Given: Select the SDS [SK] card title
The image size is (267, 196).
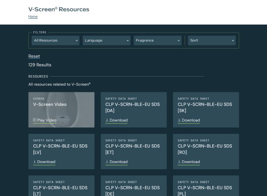Looking at the screenshot, I should click(x=205, y=107).
